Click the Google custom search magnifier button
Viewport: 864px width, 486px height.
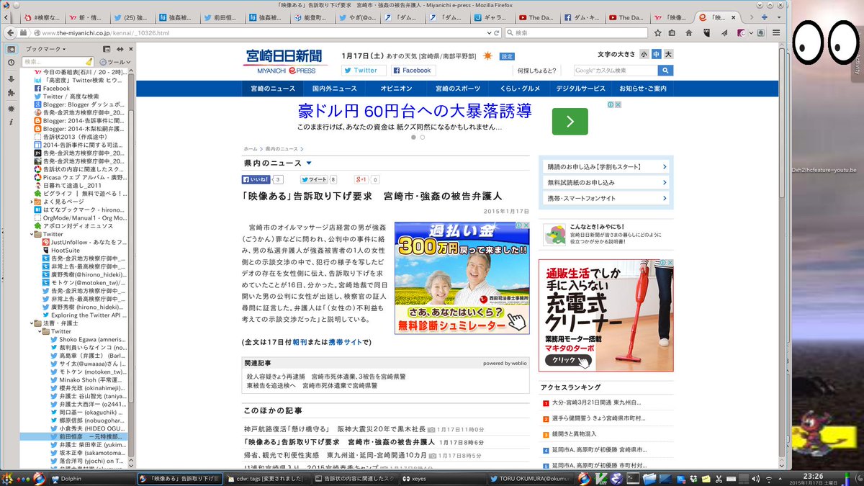665,71
